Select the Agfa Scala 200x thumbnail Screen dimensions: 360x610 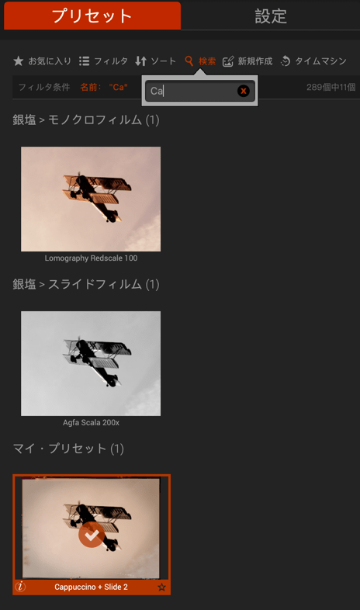pos(91,363)
